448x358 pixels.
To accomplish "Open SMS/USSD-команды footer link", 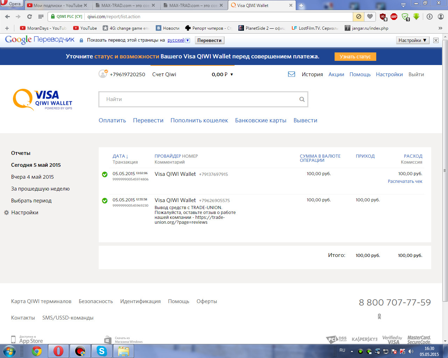I will click(x=68, y=318).
